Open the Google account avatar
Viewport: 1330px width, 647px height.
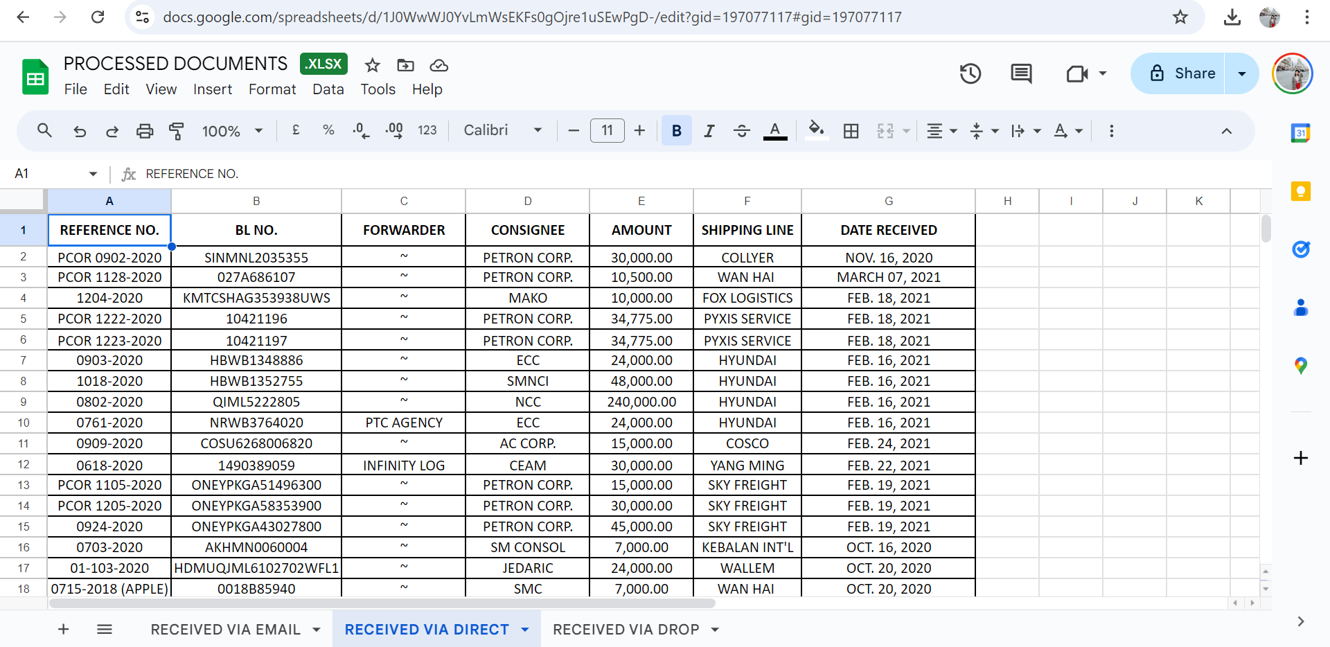pyautogui.click(x=1293, y=73)
